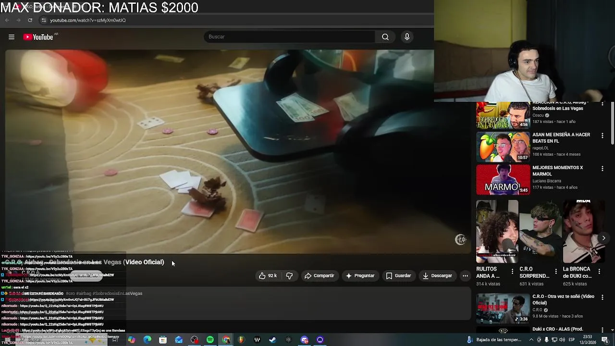The image size is (615, 346).
Task: Reload the page with the refresh icon
Action: point(30,20)
